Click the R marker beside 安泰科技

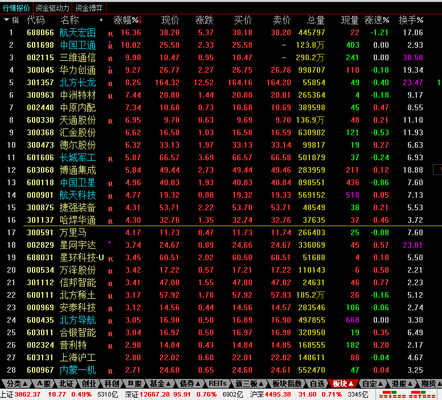[x=110, y=309]
